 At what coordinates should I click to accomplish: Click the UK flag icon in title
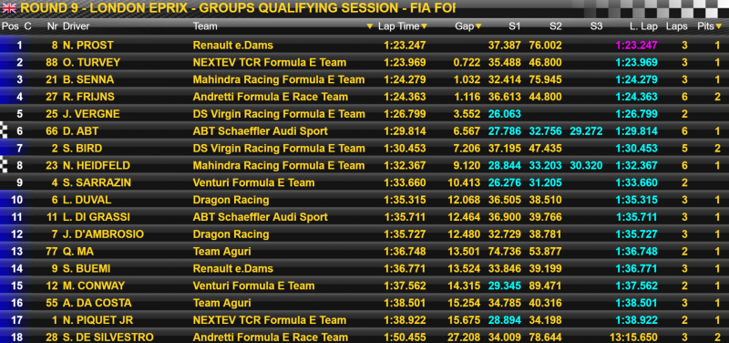[9, 8]
